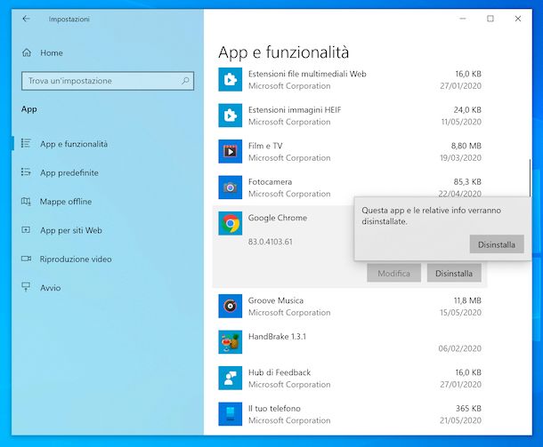Screen dimensions: 543x447
Task: Open Avvio section
Action: [51, 288]
